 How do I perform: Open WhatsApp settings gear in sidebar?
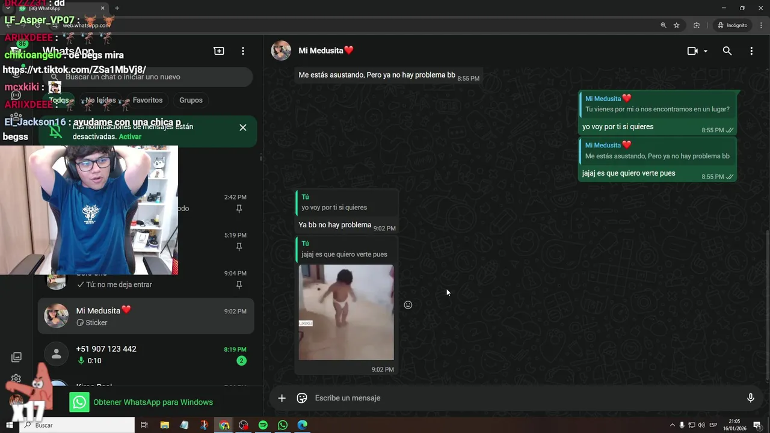(16, 379)
